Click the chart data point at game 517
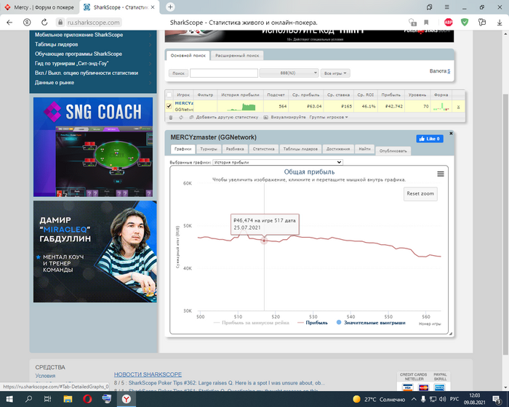Screen dimensions: 509x407 264,241
